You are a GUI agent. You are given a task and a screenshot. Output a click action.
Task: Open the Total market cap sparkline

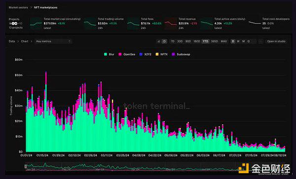click(x=36, y=24)
